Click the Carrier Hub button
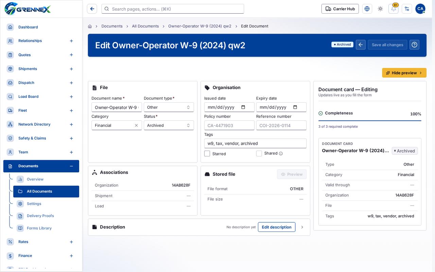Image resolution: width=435 pixels, height=272 pixels. tap(340, 9)
